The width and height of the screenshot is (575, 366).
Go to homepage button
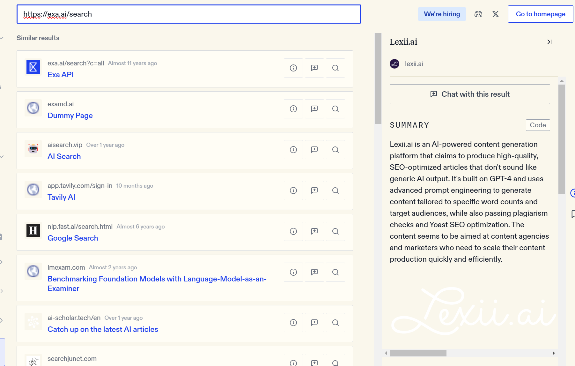[x=541, y=14]
